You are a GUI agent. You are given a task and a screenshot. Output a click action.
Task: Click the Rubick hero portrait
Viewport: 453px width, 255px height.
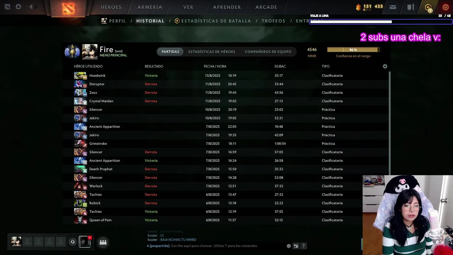point(80,203)
